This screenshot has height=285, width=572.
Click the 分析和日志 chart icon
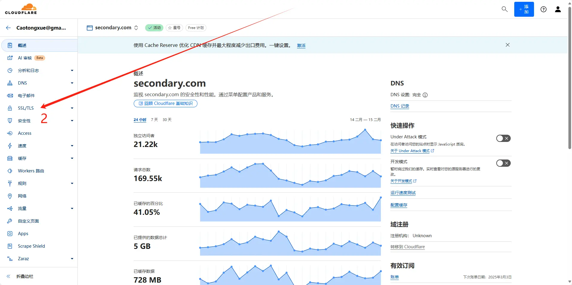[x=10, y=71]
